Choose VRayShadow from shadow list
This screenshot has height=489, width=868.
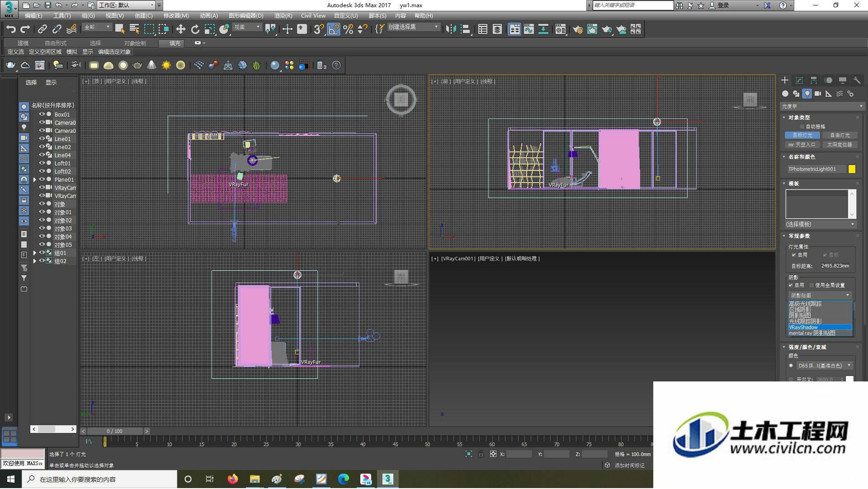point(820,327)
